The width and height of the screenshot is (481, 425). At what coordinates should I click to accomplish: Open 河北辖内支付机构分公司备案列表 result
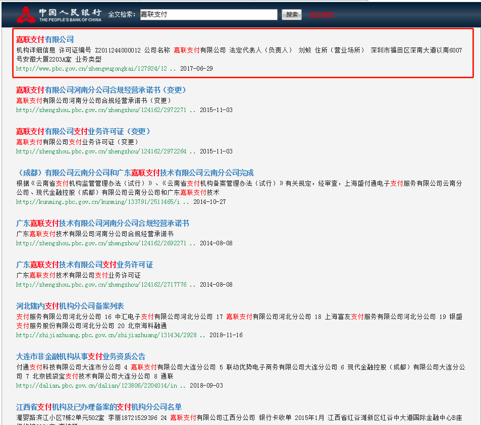70,306
